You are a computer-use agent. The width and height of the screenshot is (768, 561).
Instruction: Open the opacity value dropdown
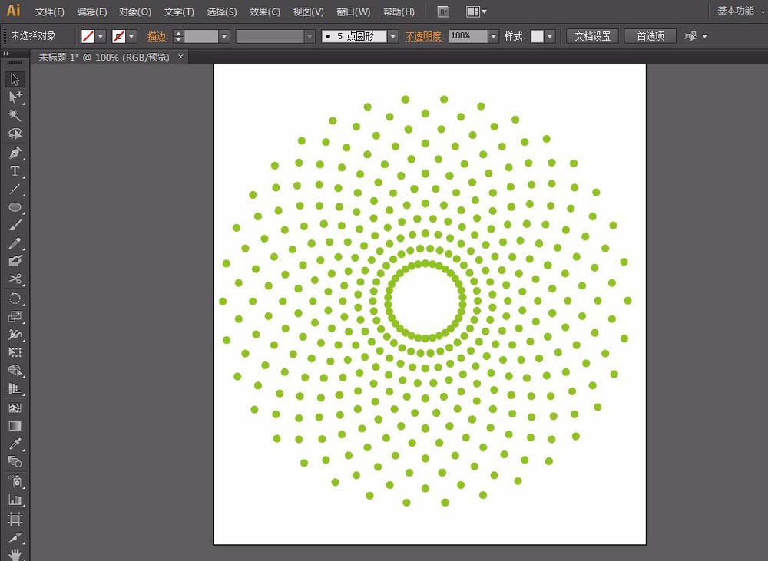494,36
